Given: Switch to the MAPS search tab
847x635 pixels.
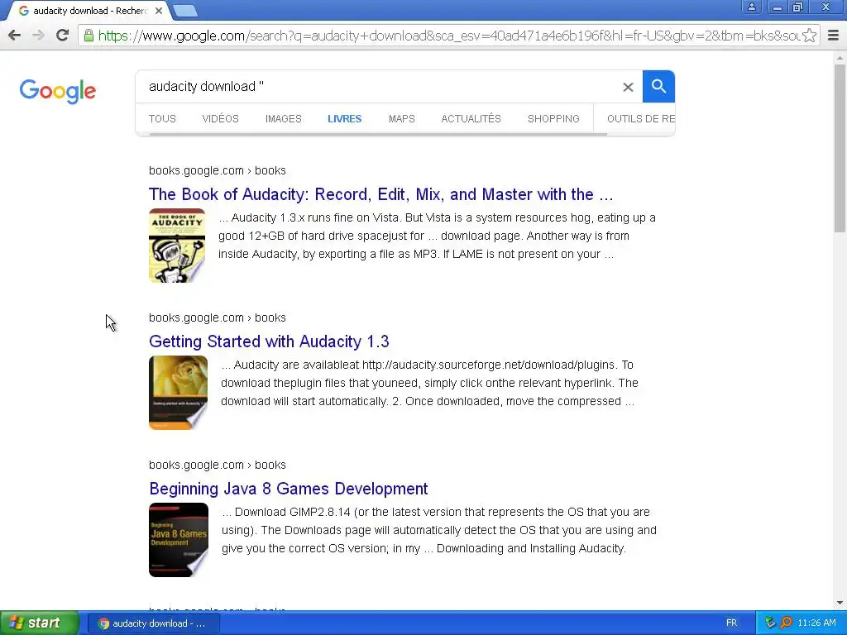Looking at the screenshot, I should [x=402, y=119].
